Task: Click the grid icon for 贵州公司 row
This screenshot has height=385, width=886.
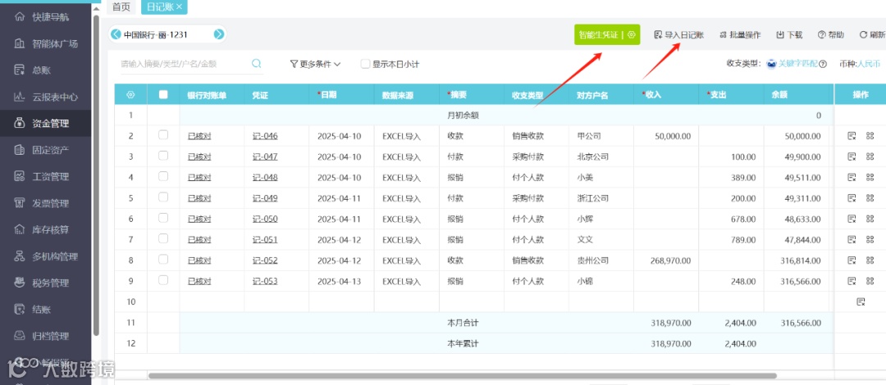Action: point(870,260)
